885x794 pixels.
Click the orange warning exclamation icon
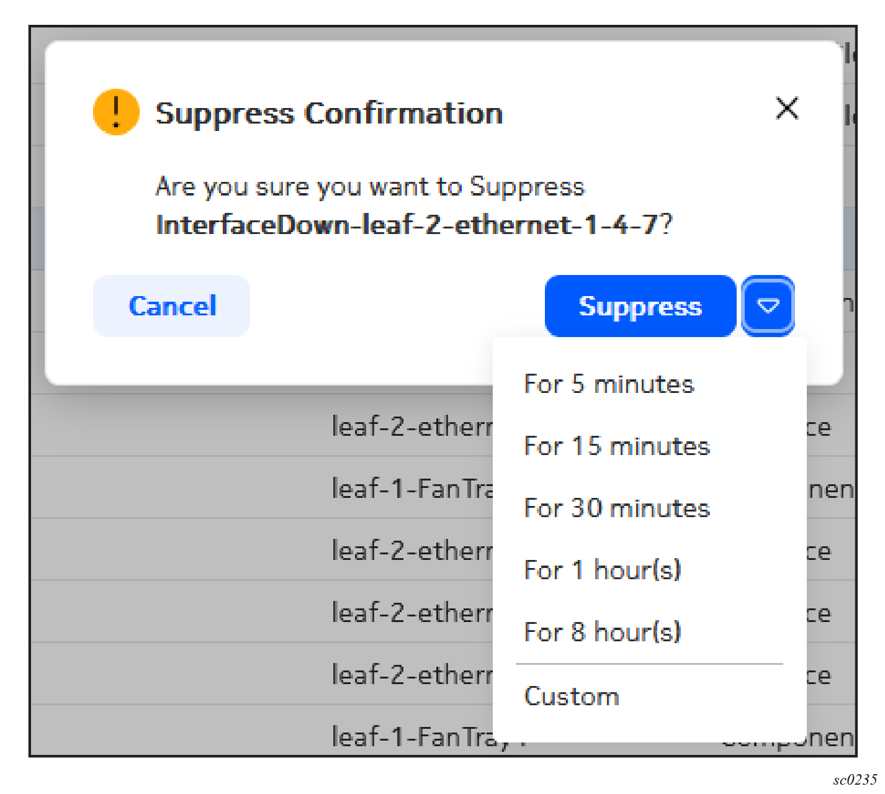click(116, 112)
